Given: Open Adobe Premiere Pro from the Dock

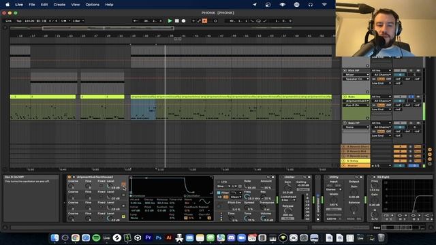Looking at the screenshot, I should tap(149, 238).
